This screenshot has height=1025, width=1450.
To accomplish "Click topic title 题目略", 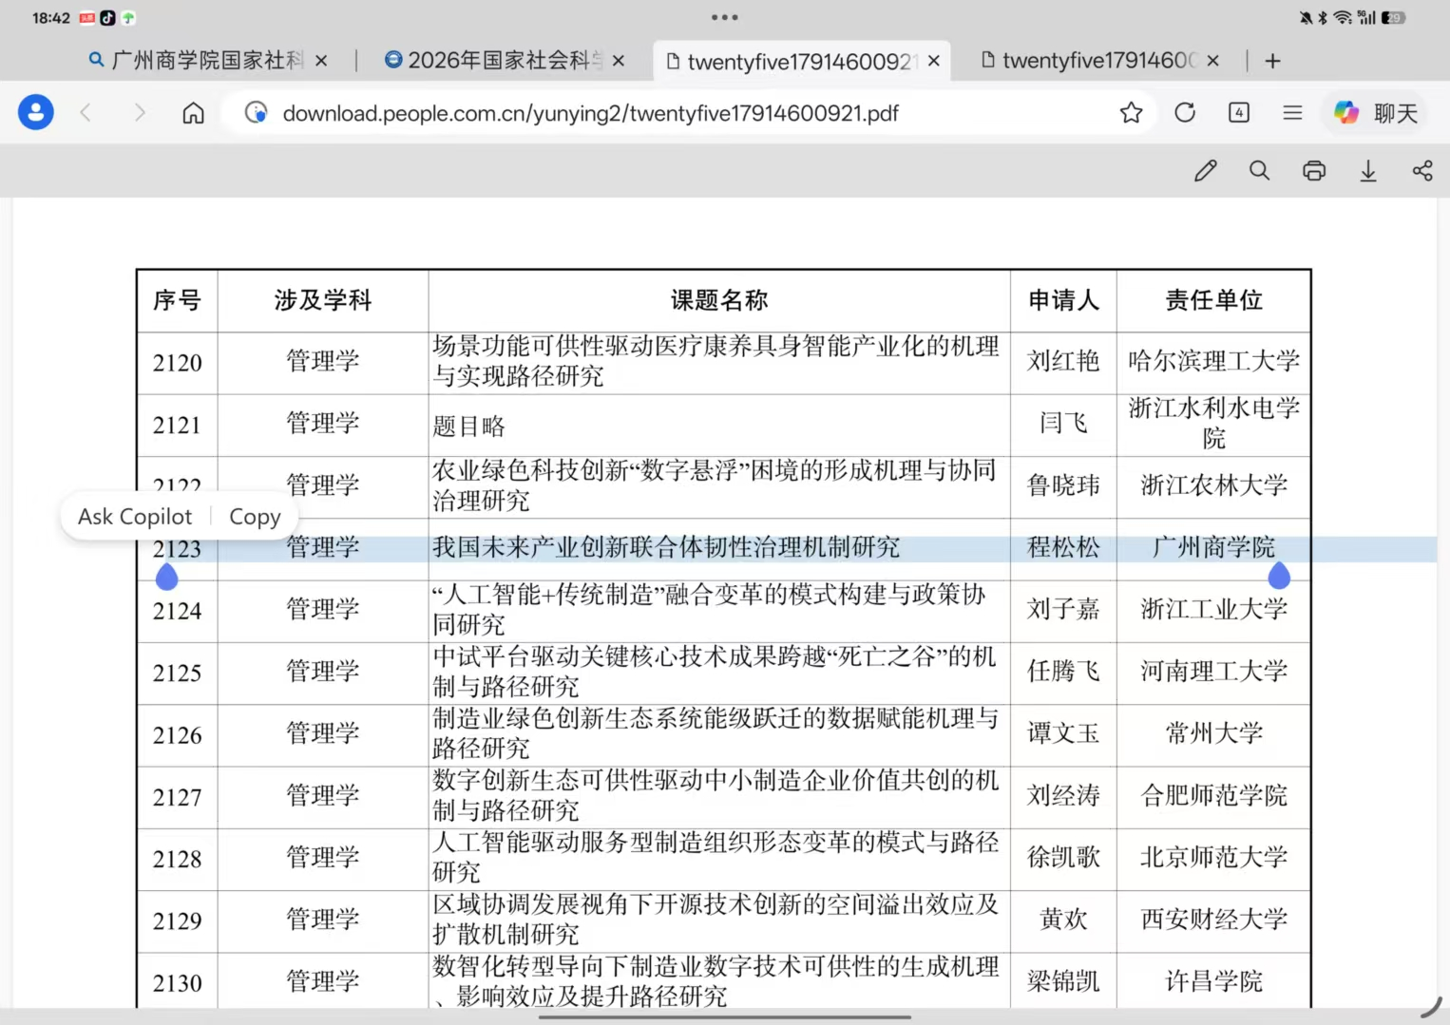I will pyautogui.click(x=468, y=426).
